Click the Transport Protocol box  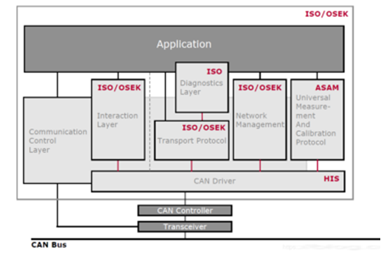coord(192,140)
